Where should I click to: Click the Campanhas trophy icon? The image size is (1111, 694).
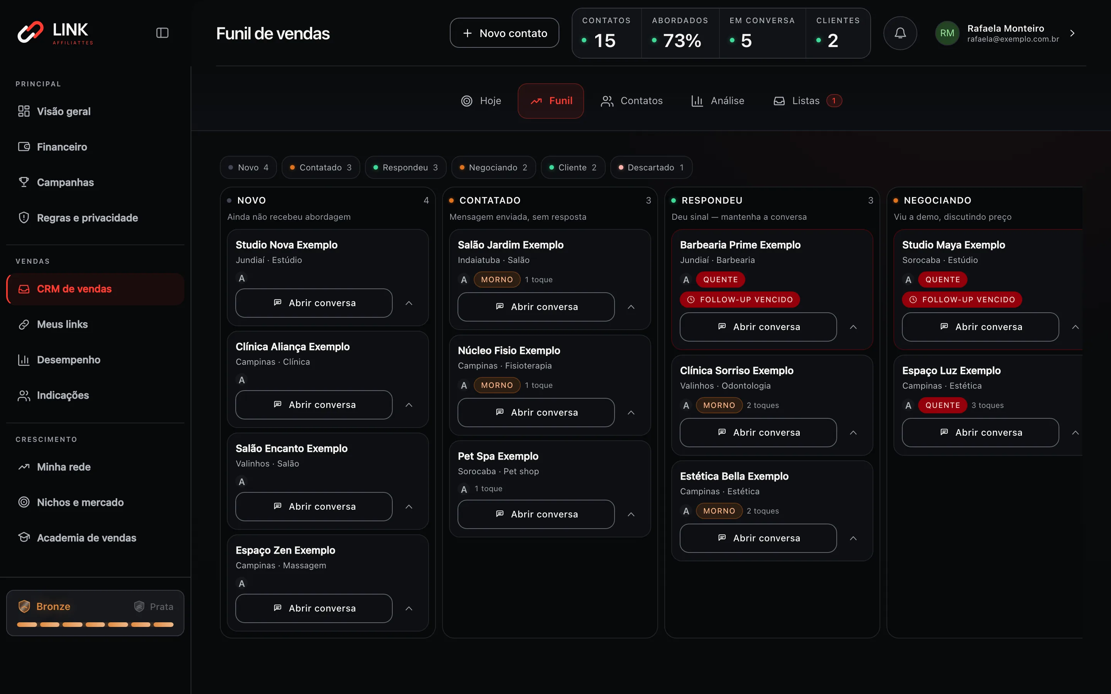(24, 182)
